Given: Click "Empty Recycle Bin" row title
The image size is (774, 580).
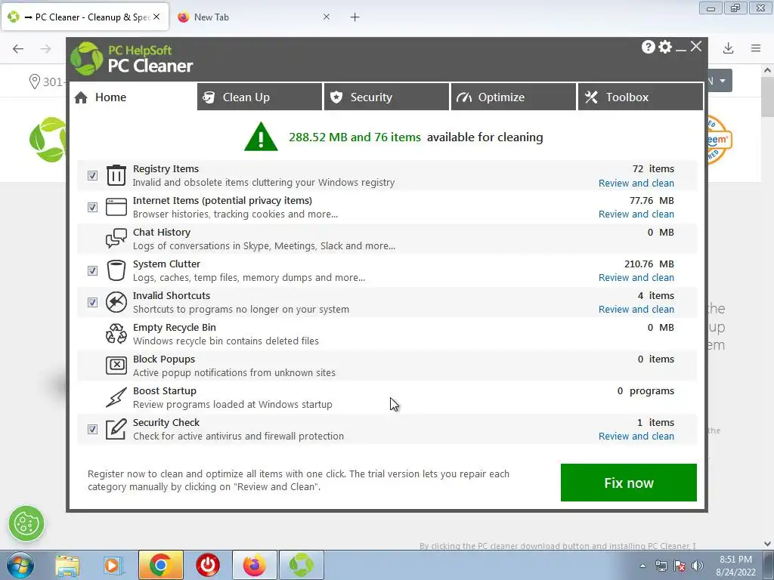Looking at the screenshot, I should (x=175, y=328).
